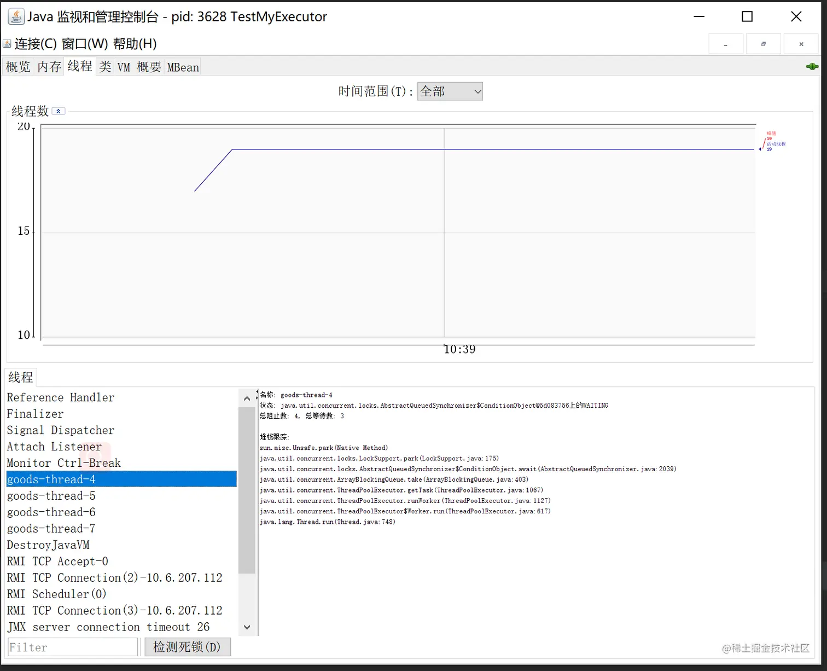The image size is (827, 671).
Task: Restore the inner JConsole frame
Action: [764, 44]
